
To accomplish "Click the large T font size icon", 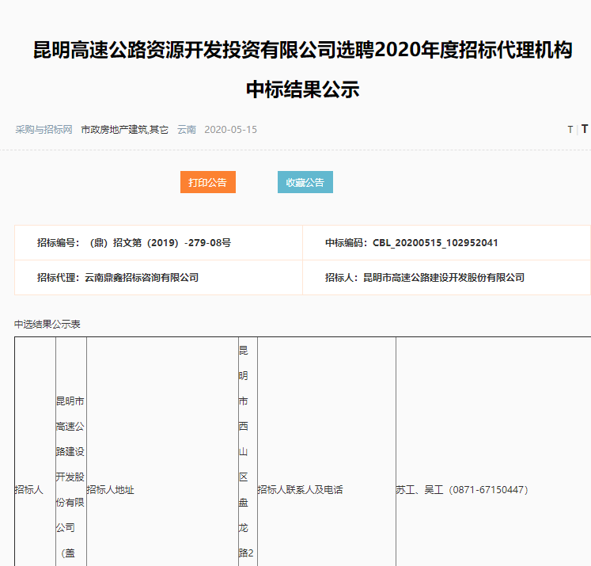I will tap(585, 129).
